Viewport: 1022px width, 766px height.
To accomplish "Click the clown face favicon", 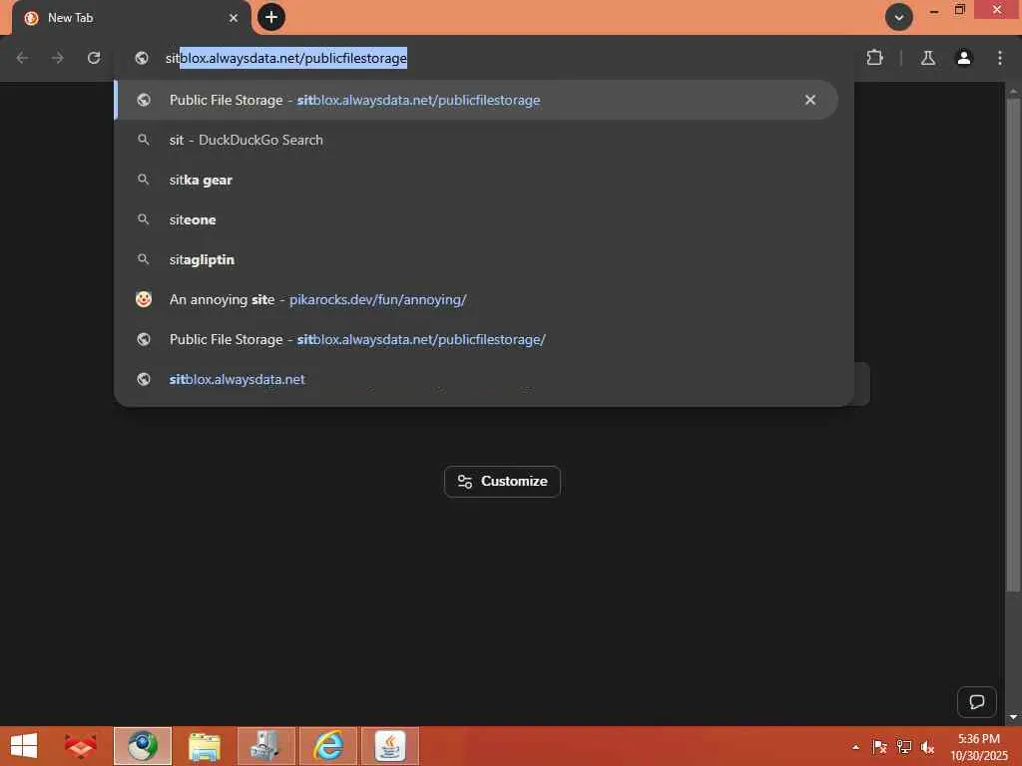I will (x=144, y=299).
